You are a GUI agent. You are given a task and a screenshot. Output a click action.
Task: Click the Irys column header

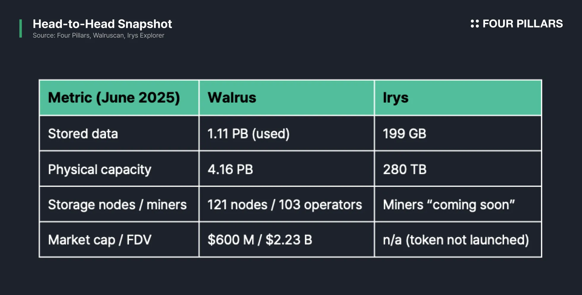395,98
